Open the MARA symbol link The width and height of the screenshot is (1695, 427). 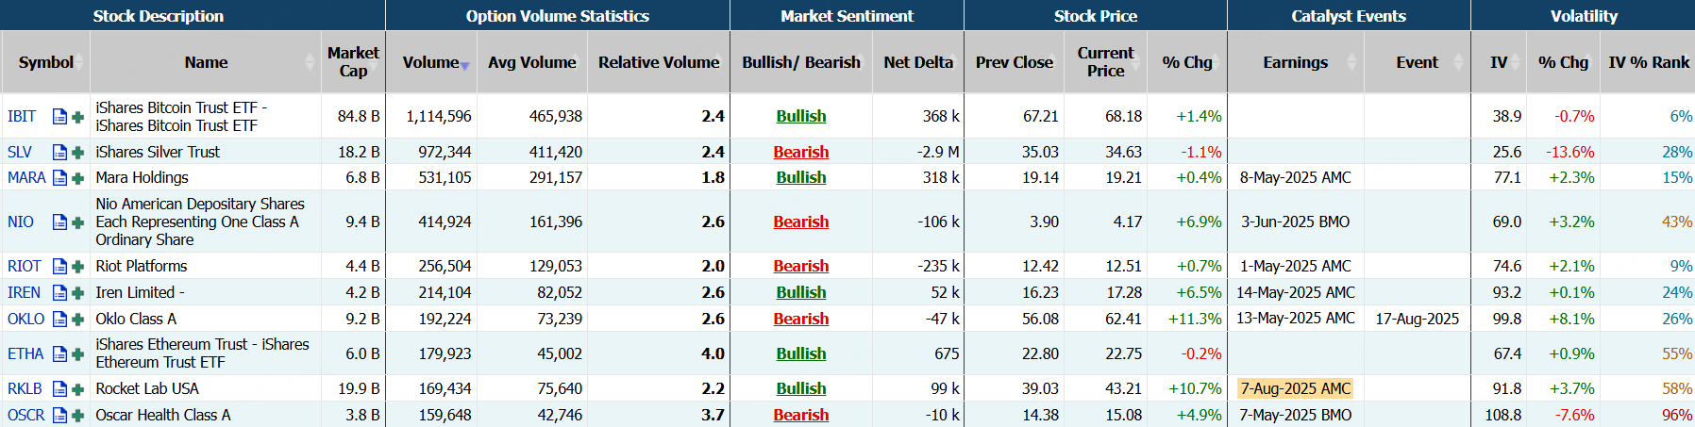tap(26, 177)
